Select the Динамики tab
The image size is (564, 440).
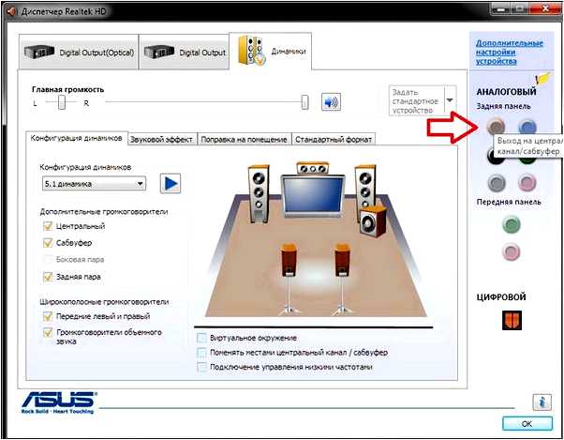(x=271, y=51)
